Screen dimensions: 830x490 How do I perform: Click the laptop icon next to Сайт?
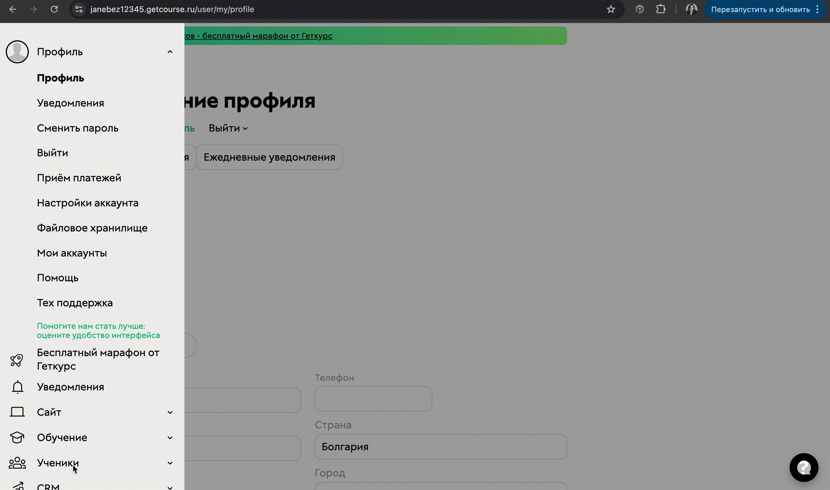click(17, 412)
